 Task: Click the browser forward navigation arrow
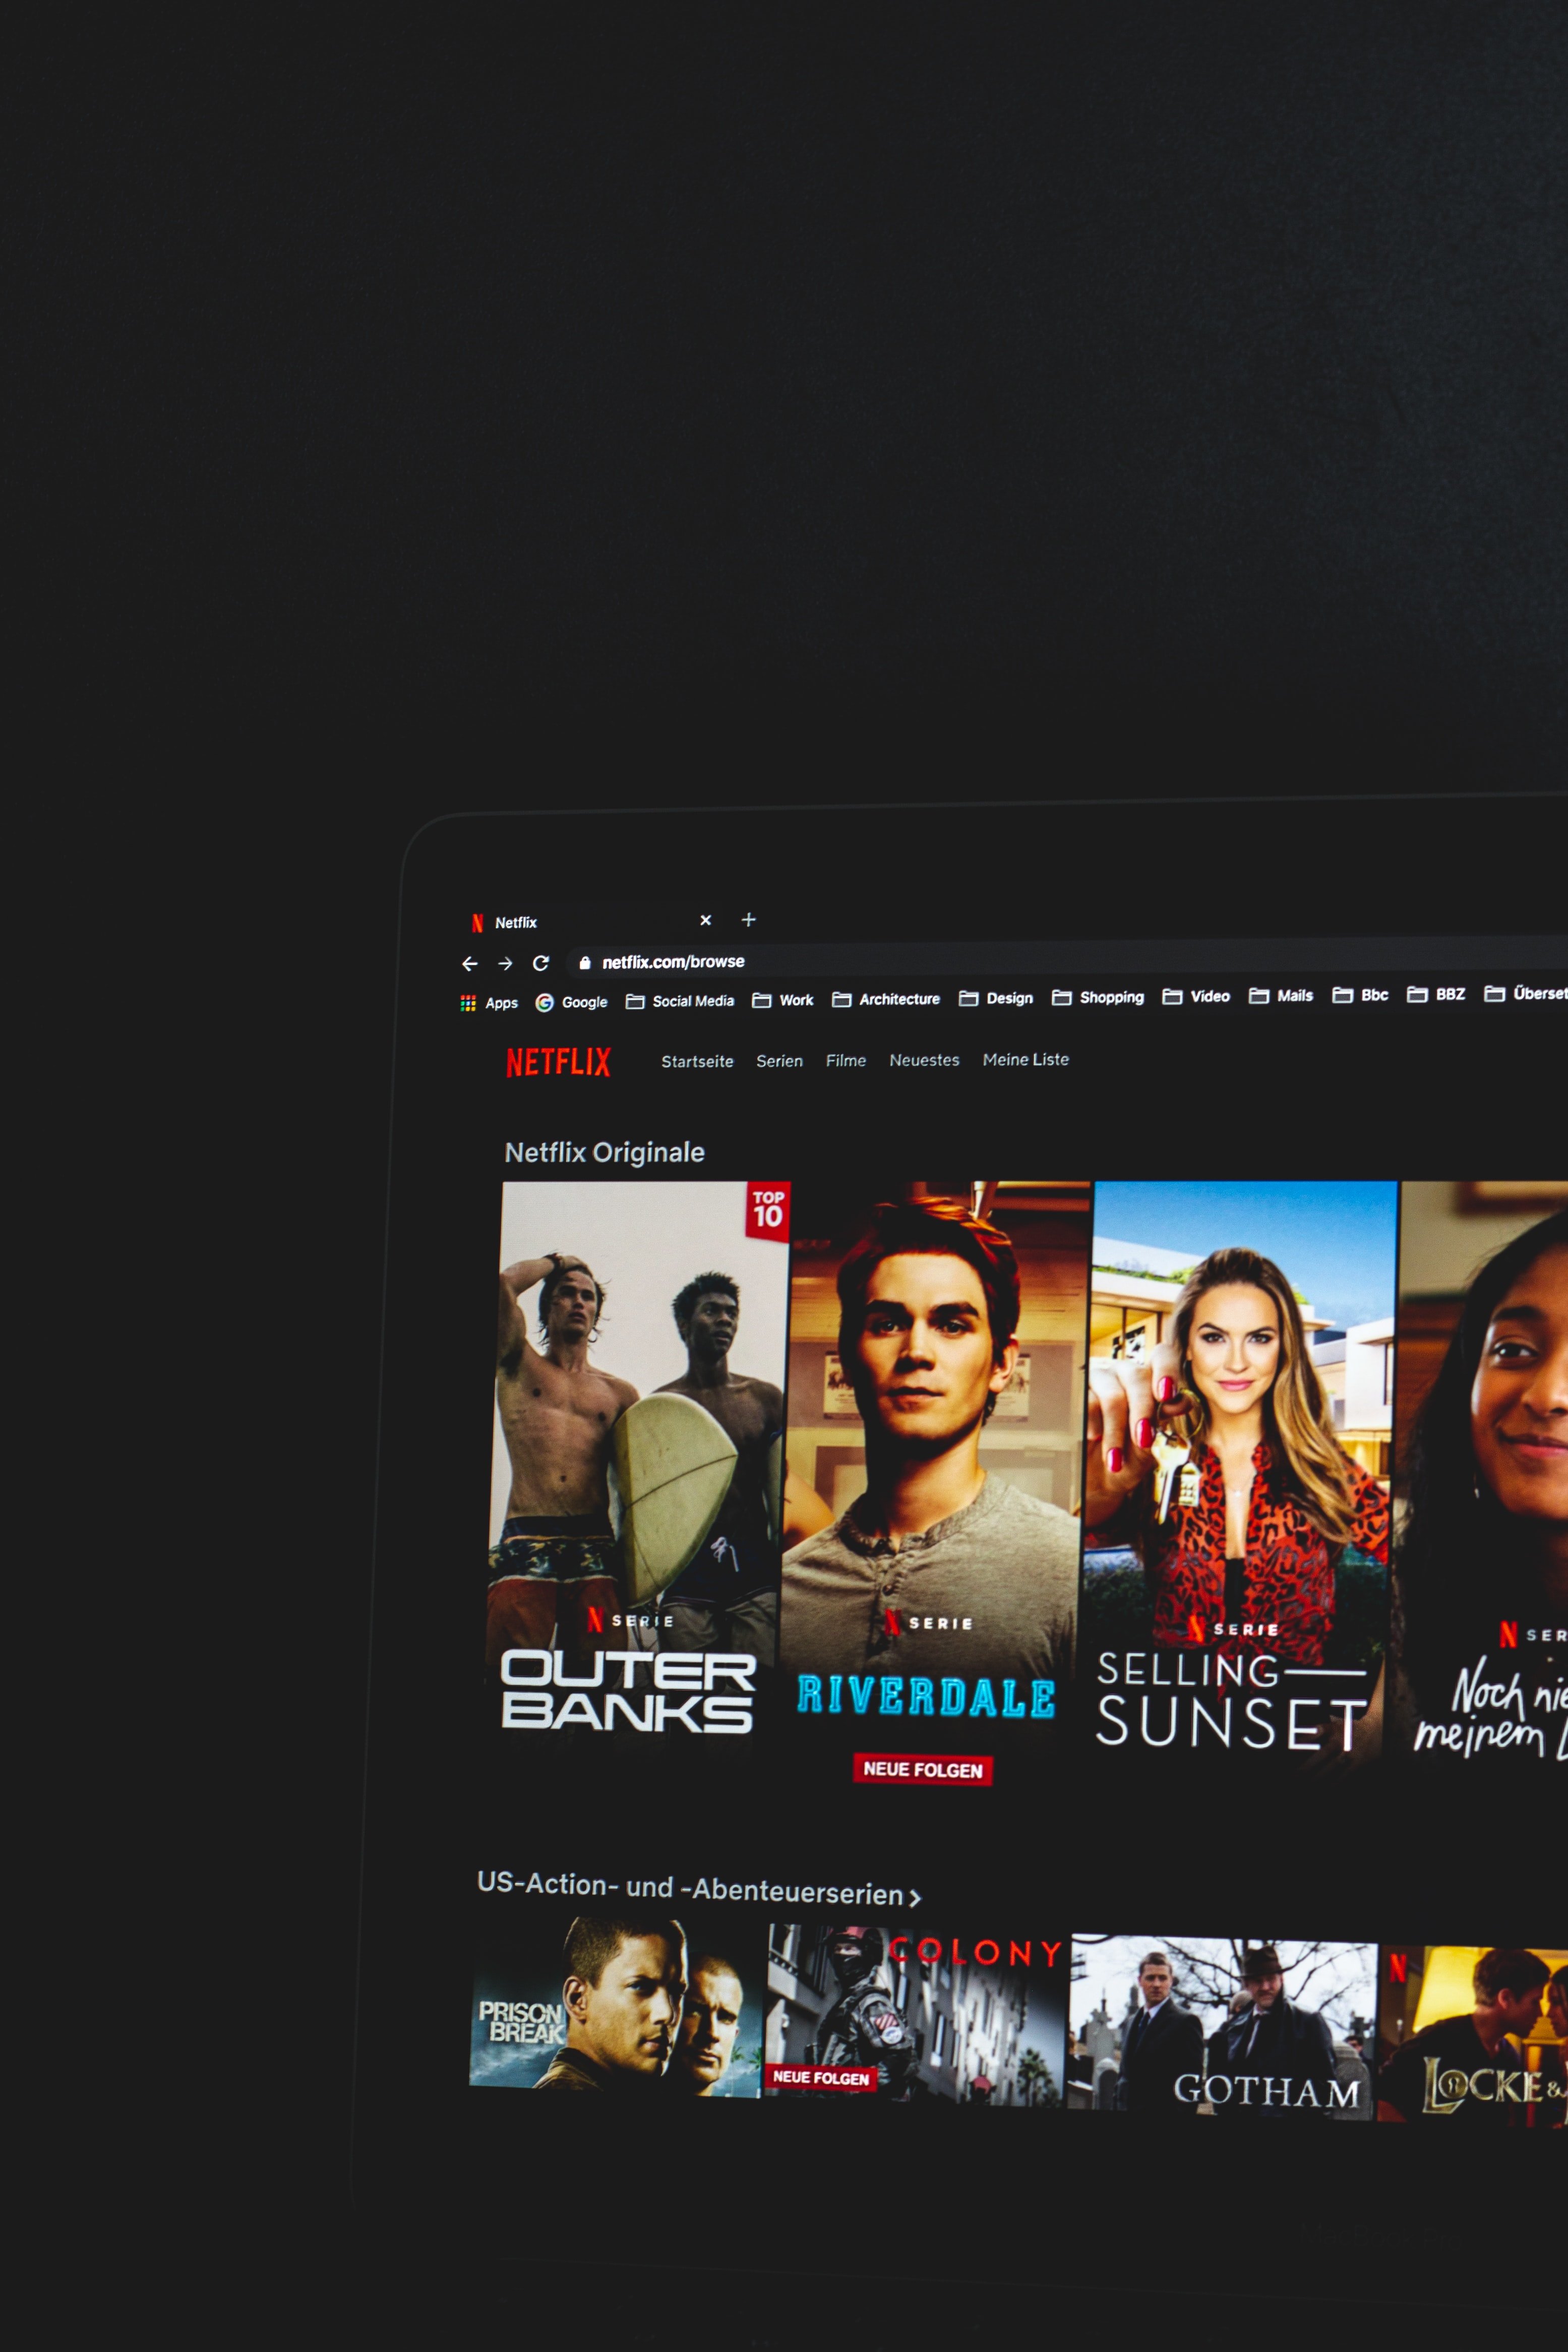pos(506,963)
